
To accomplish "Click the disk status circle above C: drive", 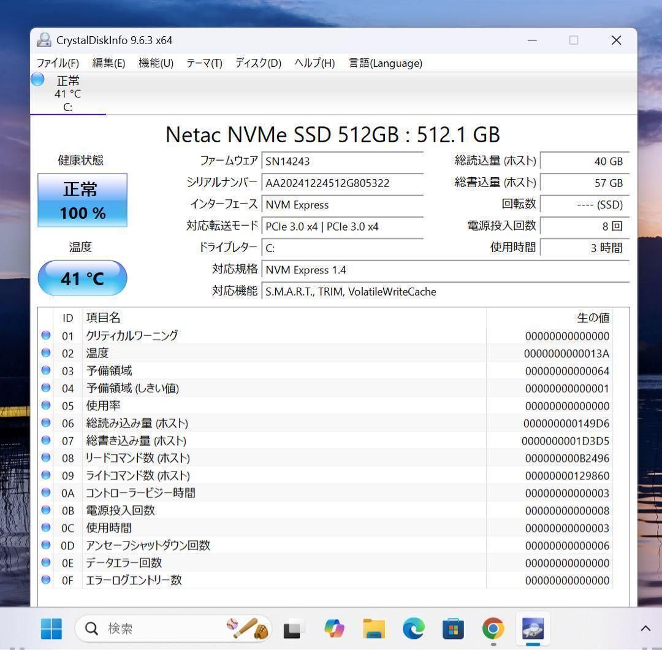I will (37, 78).
